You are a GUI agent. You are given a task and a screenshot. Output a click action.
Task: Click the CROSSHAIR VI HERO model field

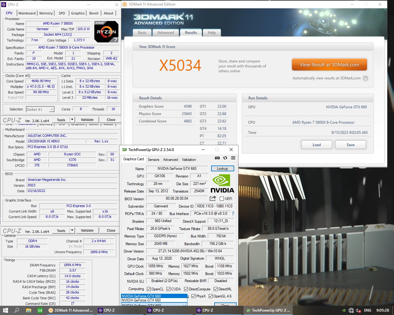(55, 141)
